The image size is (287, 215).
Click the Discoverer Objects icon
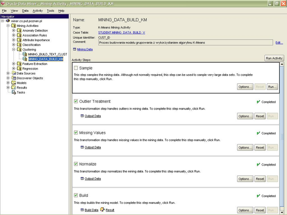pos(14,78)
